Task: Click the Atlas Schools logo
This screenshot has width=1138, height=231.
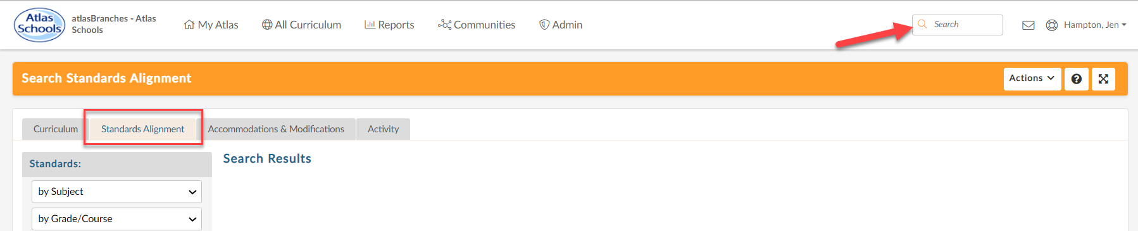Action: click(x=39, y=25)
